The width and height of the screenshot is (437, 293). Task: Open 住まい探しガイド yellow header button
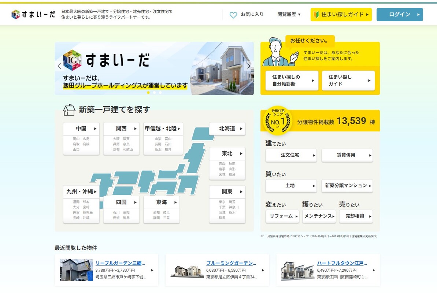(x=341, y=15)
